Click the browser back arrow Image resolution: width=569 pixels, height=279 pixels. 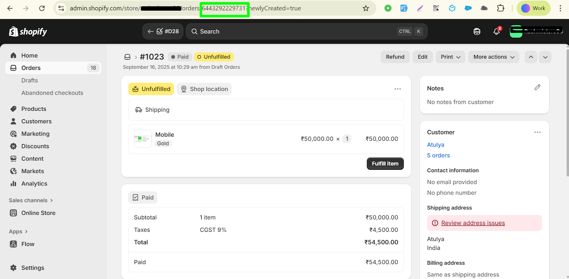(10, 8)
